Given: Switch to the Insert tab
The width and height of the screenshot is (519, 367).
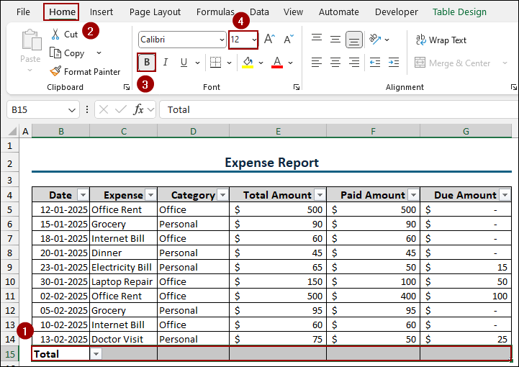Looking at the screenshot, I should 101,12.
